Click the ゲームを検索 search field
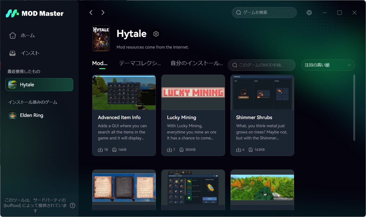The image size is (366, 217). 264,12
